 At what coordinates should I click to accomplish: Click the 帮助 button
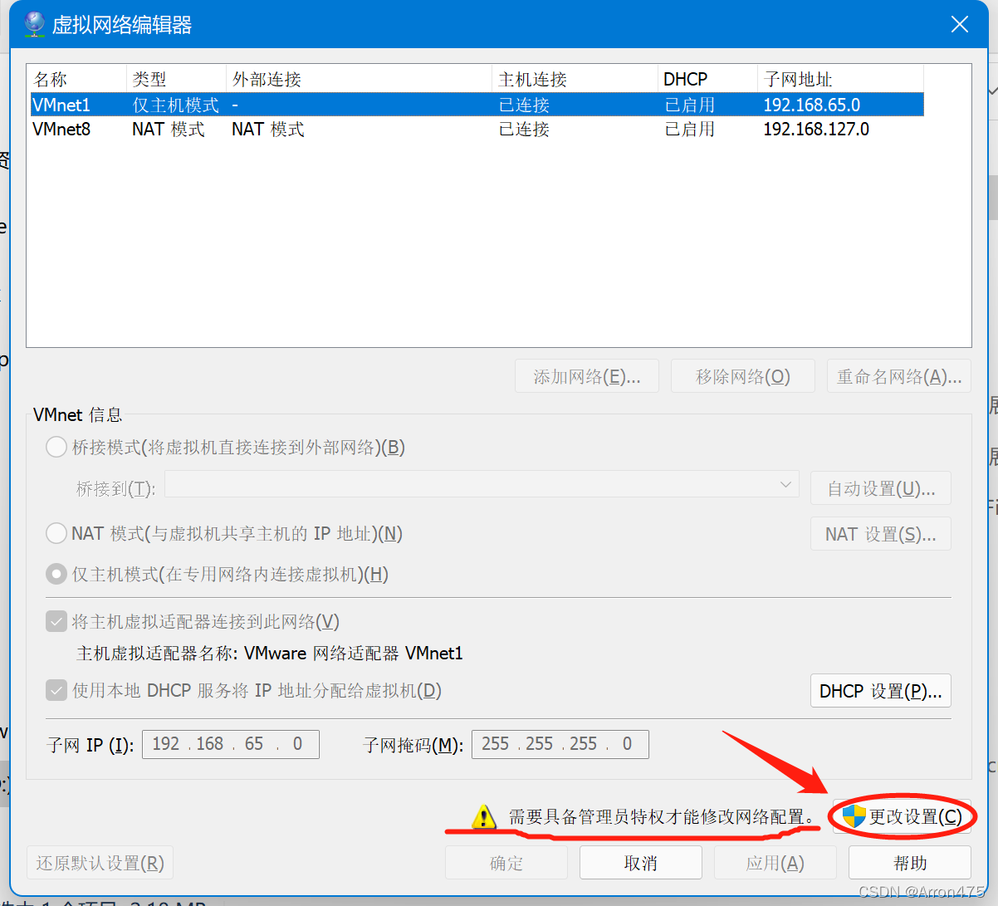(910, 864)
